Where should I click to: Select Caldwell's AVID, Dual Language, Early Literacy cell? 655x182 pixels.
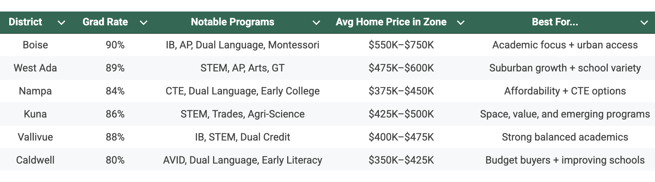(243, 160)
